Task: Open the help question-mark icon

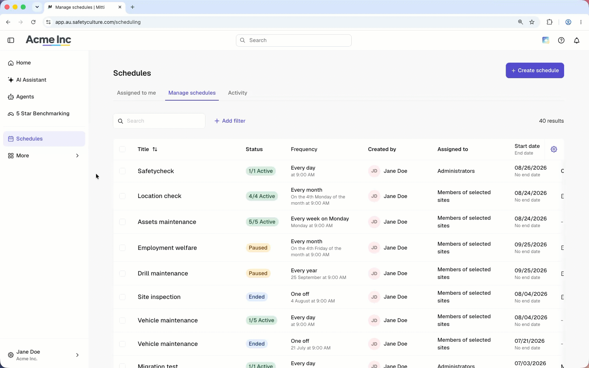Action: [x=561, y=40]
